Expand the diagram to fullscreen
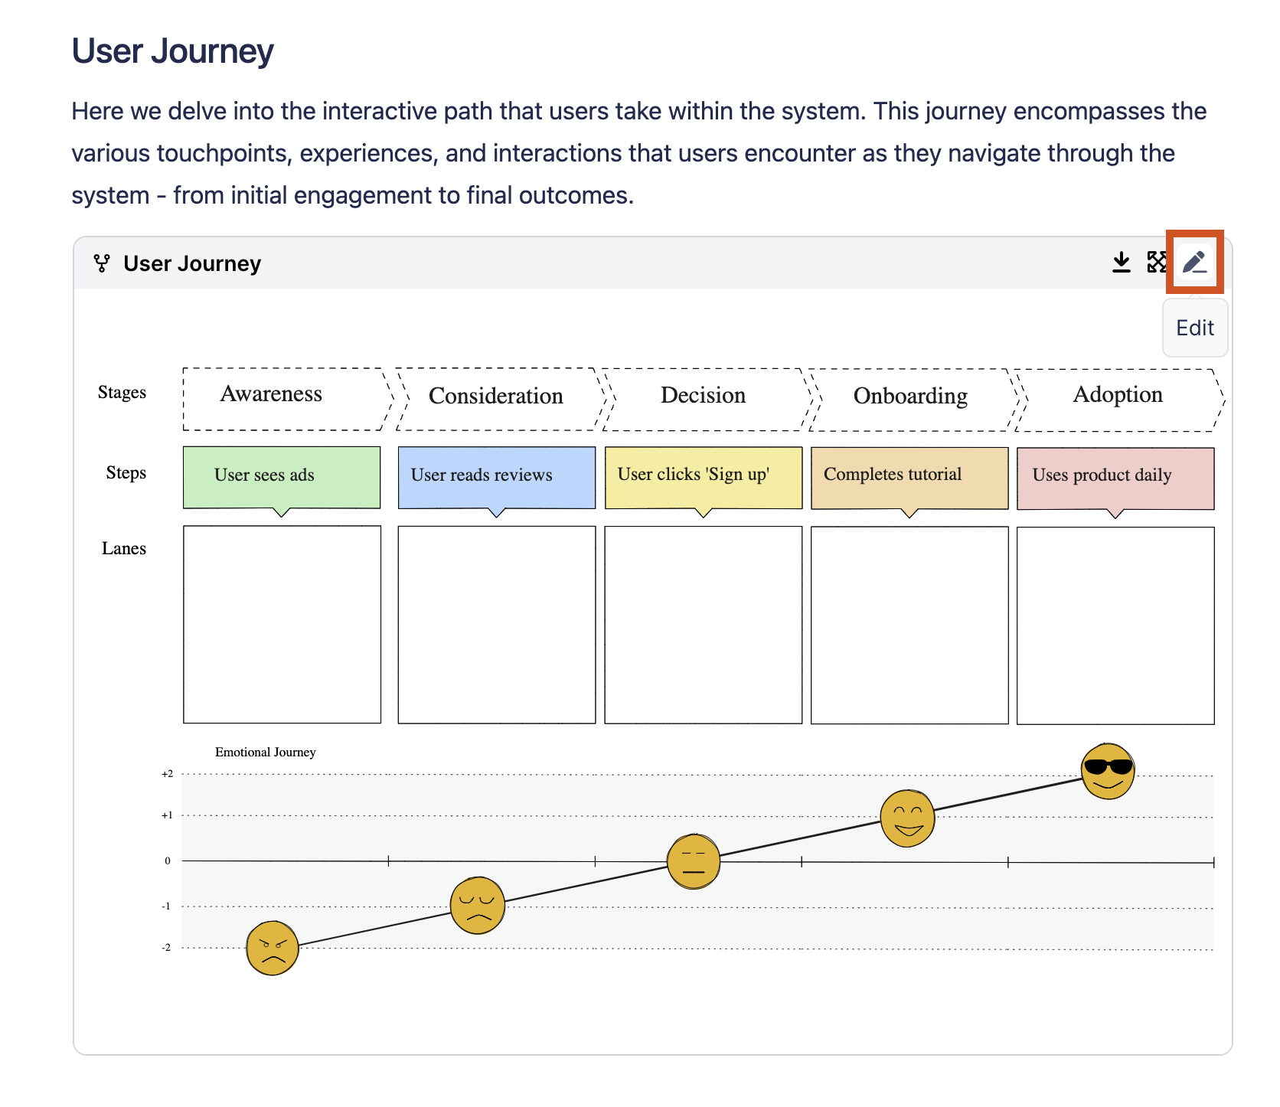Screen dimensions: 1280x1107 (x=1156, y=263)
